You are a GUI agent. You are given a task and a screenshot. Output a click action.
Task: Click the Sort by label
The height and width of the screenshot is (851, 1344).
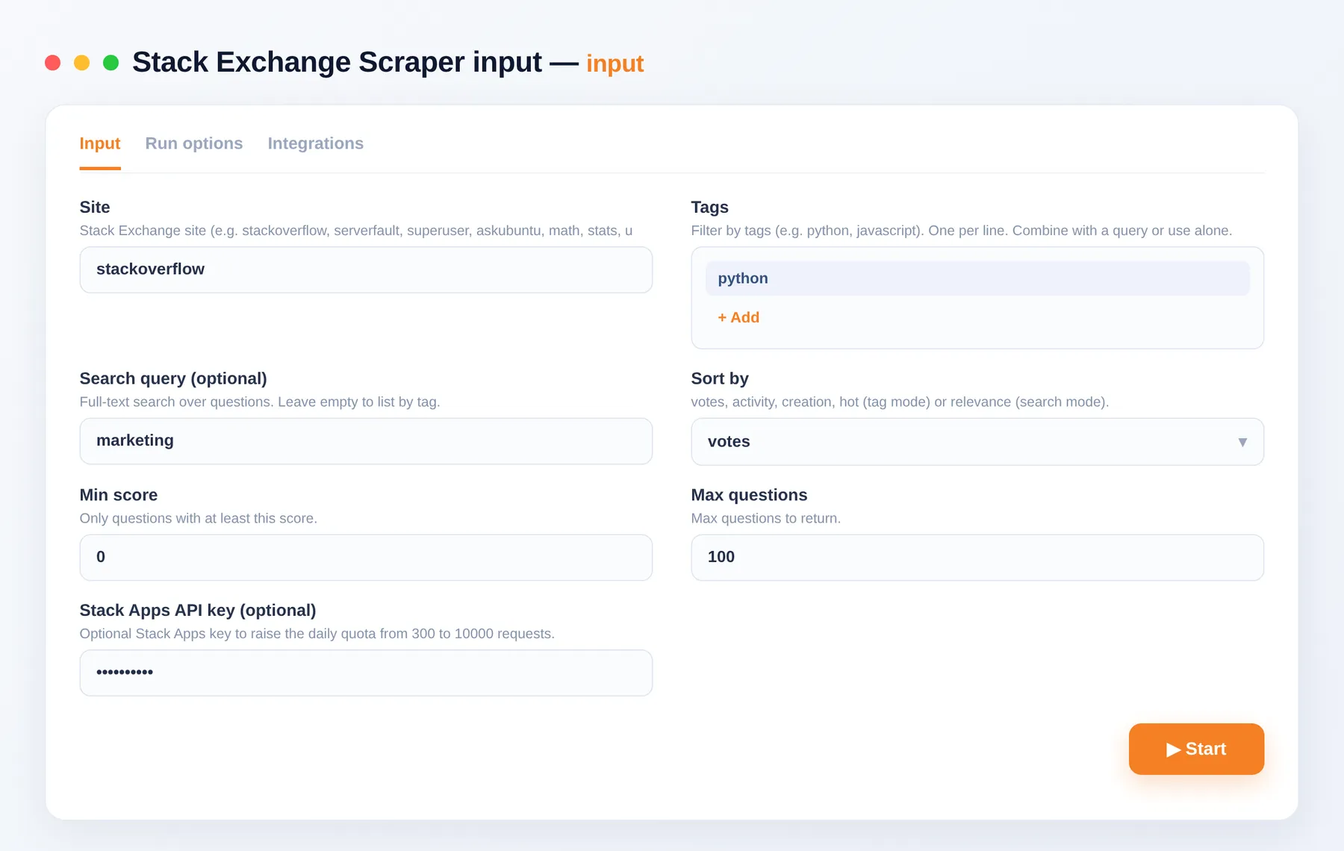click(x=720, y=378)
